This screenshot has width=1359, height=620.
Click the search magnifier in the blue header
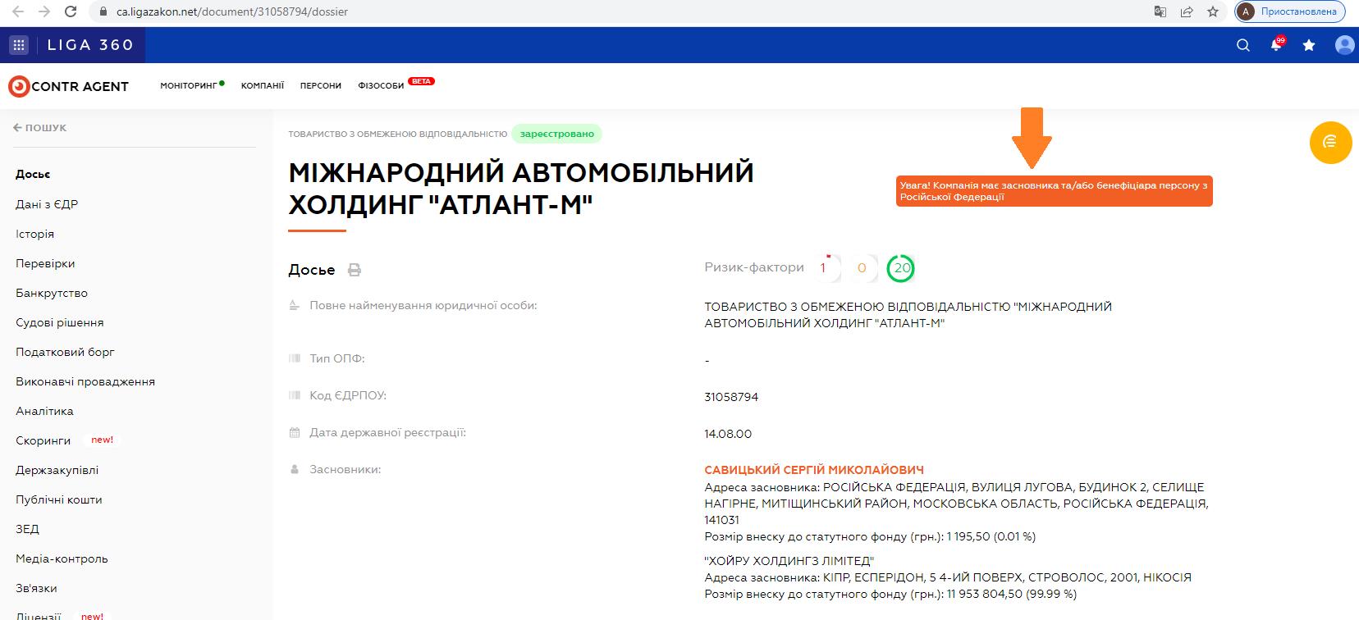(x=1243, y=45)
